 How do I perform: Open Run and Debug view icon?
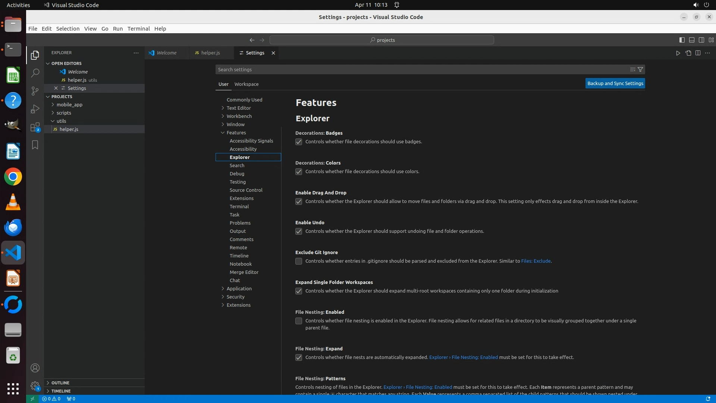pos(35,109)
